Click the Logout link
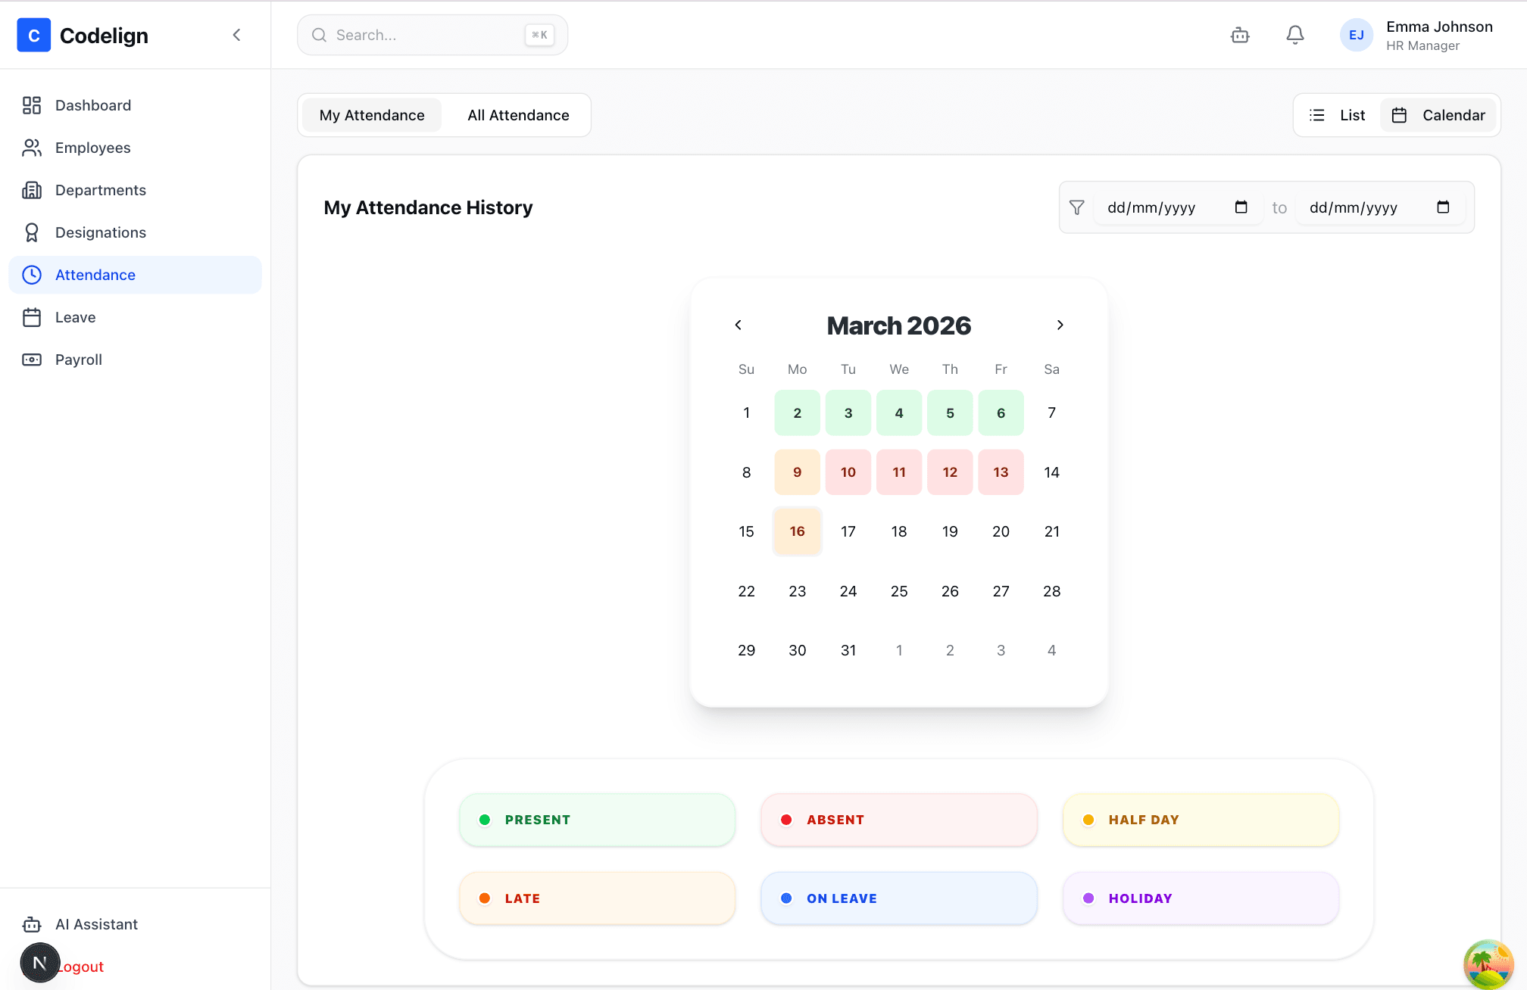This screenshot has width=1527, height=990. (83, 967)
